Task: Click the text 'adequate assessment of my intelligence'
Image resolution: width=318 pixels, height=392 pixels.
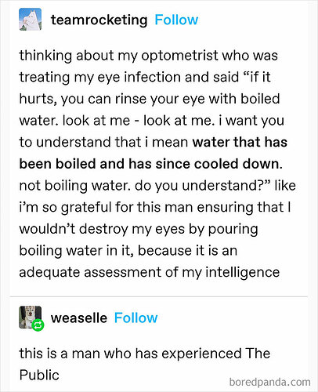Action: click(x=150, y=272)
